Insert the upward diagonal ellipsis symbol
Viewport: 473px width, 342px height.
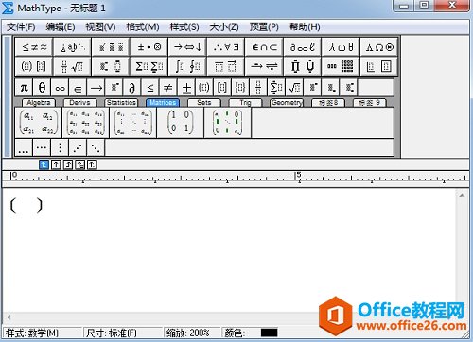click(78, 147)
